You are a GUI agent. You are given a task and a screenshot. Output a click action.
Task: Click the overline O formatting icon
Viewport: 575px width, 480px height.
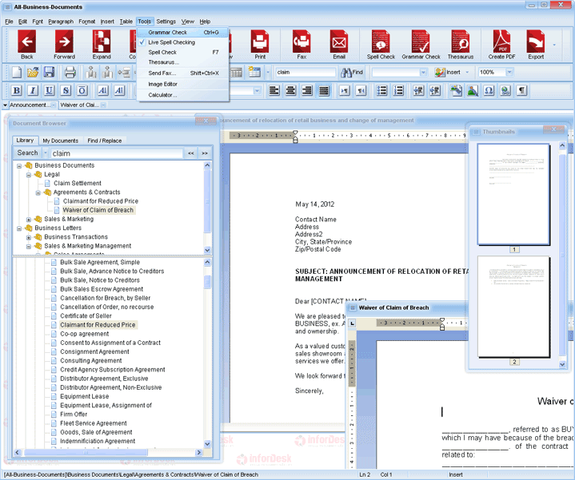click(82, 90)
